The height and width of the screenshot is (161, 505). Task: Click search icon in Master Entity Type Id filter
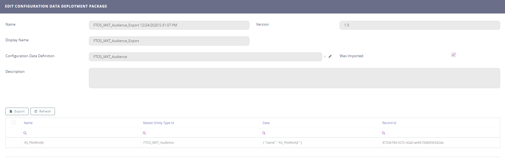(144, 133)
